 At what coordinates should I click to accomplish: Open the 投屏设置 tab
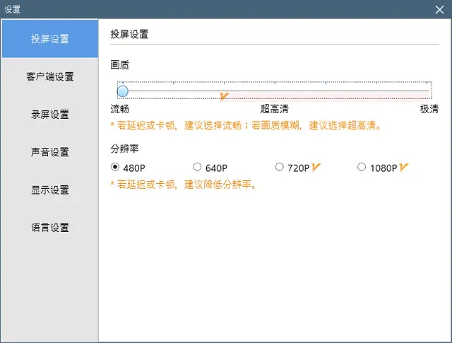[x=50, y=39]
